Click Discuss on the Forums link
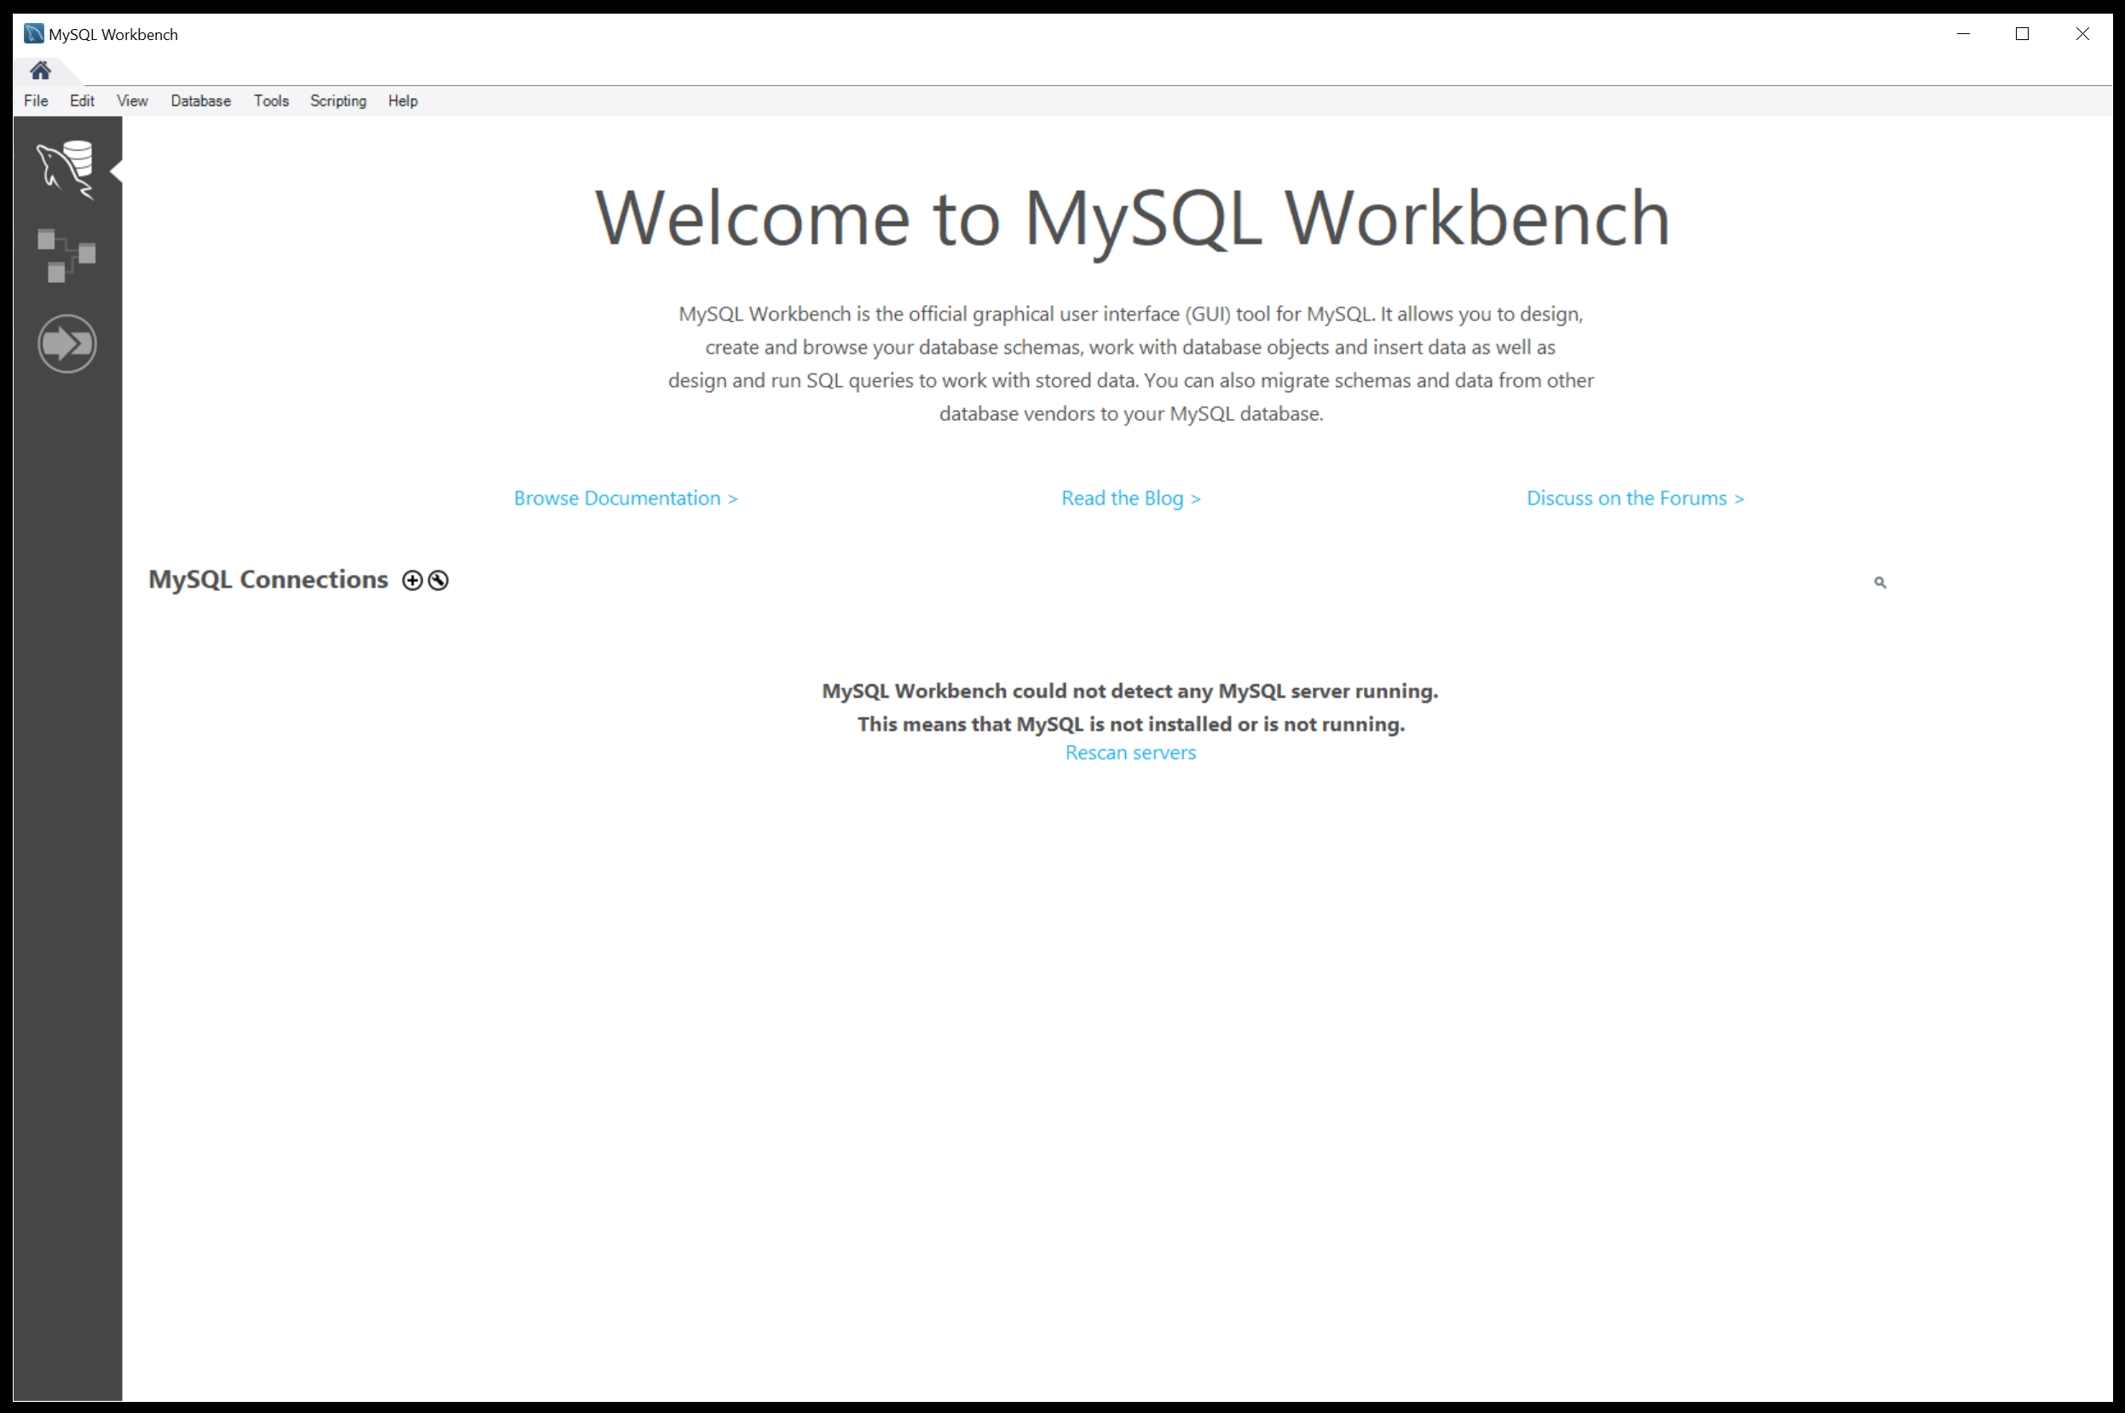Image resolution: width=2125 pixels, height=1413 pixels. pyautogui.click(x=1635, y=499)
